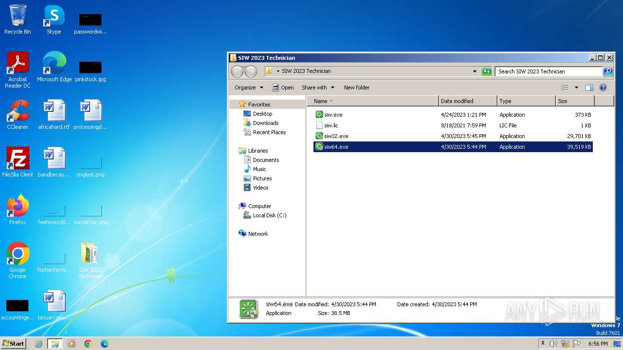Select Libraries in navigation pane
Viewport: 623px width, 350px height.
258,151
